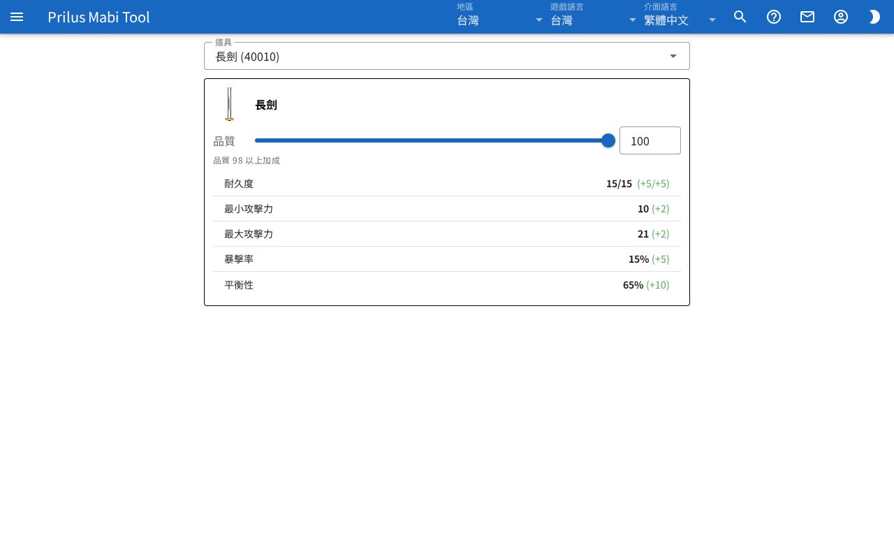Select the 15/15 durability value
The width and height of the screenshot is (894, 559).
(x=619, y=184)
